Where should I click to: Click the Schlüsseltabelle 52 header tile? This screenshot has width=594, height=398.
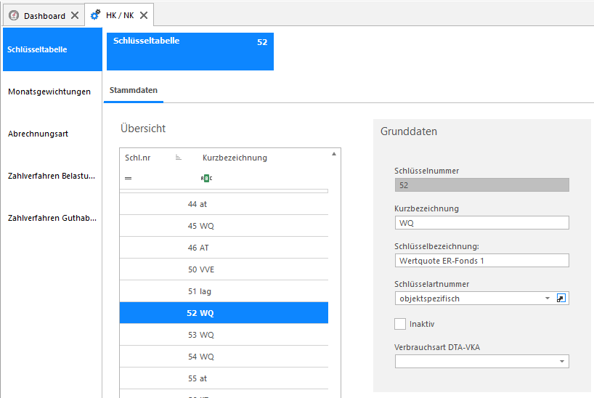[x=190, y=51]
